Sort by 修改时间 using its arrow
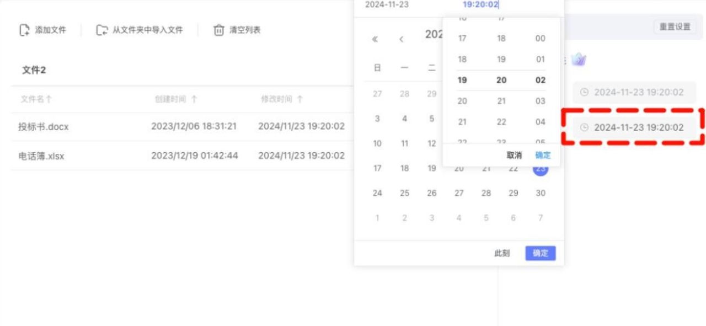The height and width of the screenshot is (326, 706). [x=300, y=99]
